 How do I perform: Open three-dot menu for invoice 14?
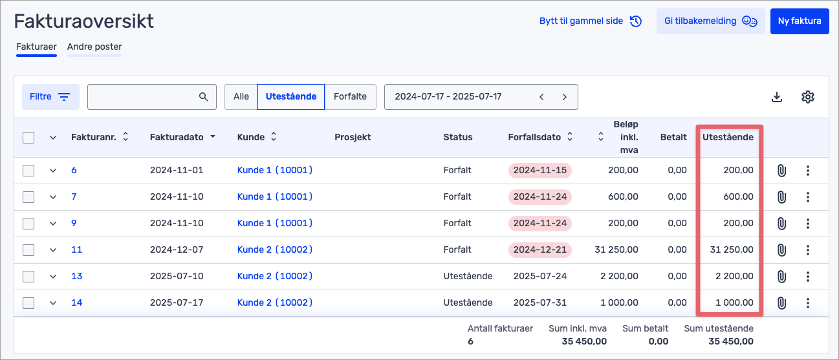(807, 302)
